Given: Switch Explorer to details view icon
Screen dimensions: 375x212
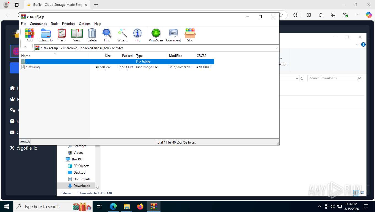Looking at the screenshot, I should click(357, 193).
